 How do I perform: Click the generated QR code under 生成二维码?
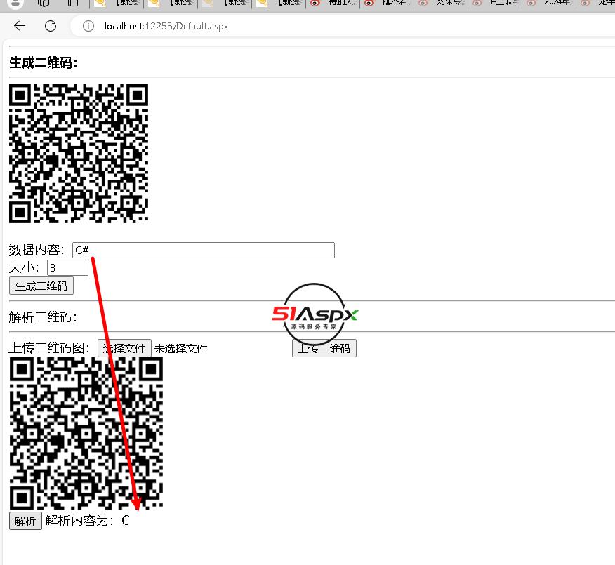tap(79, 154)
